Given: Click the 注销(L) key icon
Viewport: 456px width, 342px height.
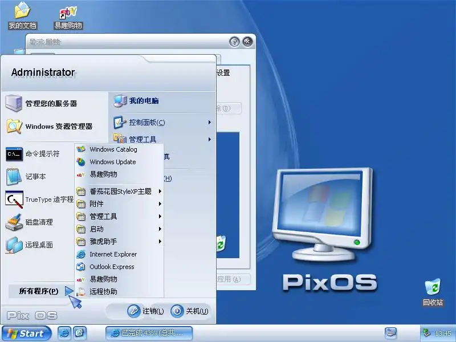Looking at the screenshot, I should tap(134, 311).
